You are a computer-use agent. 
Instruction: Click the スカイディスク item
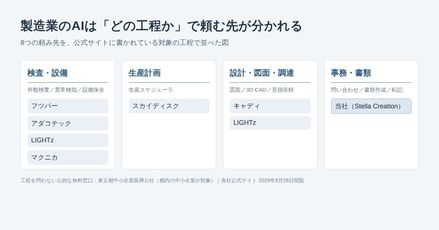click(x=169, y=106)
